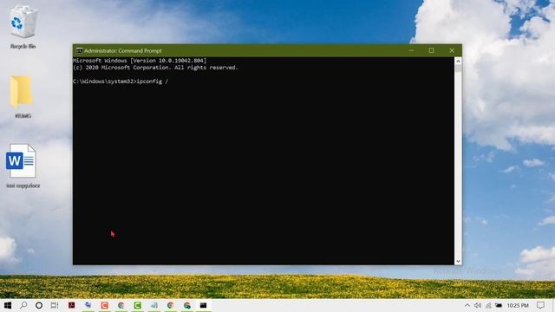Click the 'Administrator: Command Prompt' title text
555x312 pixels.
123,50
